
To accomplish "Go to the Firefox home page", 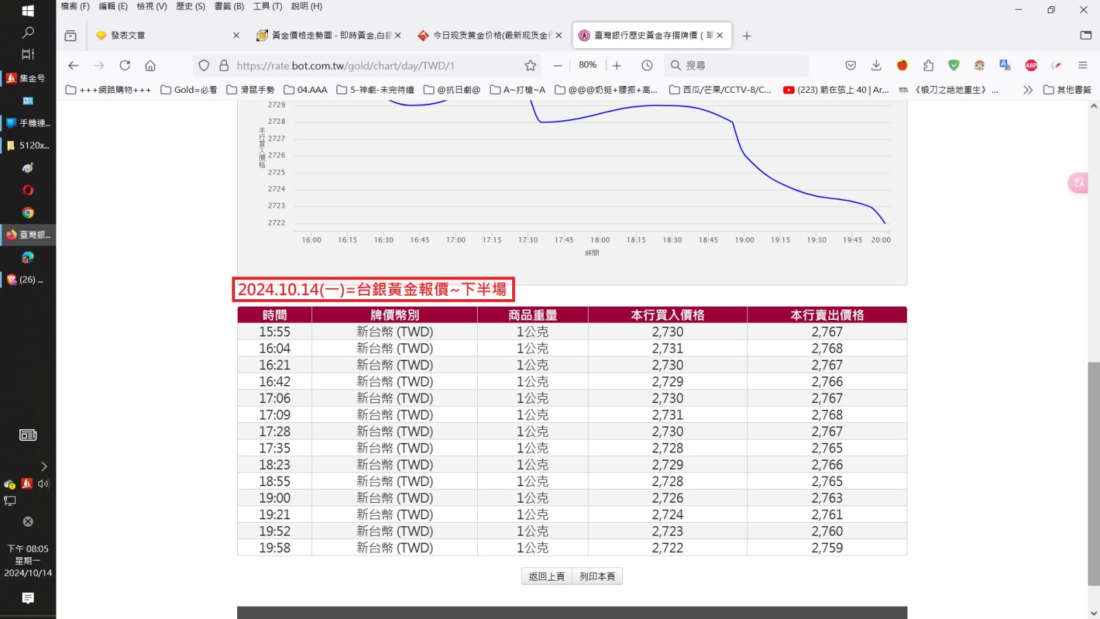I will coord(150,65).
